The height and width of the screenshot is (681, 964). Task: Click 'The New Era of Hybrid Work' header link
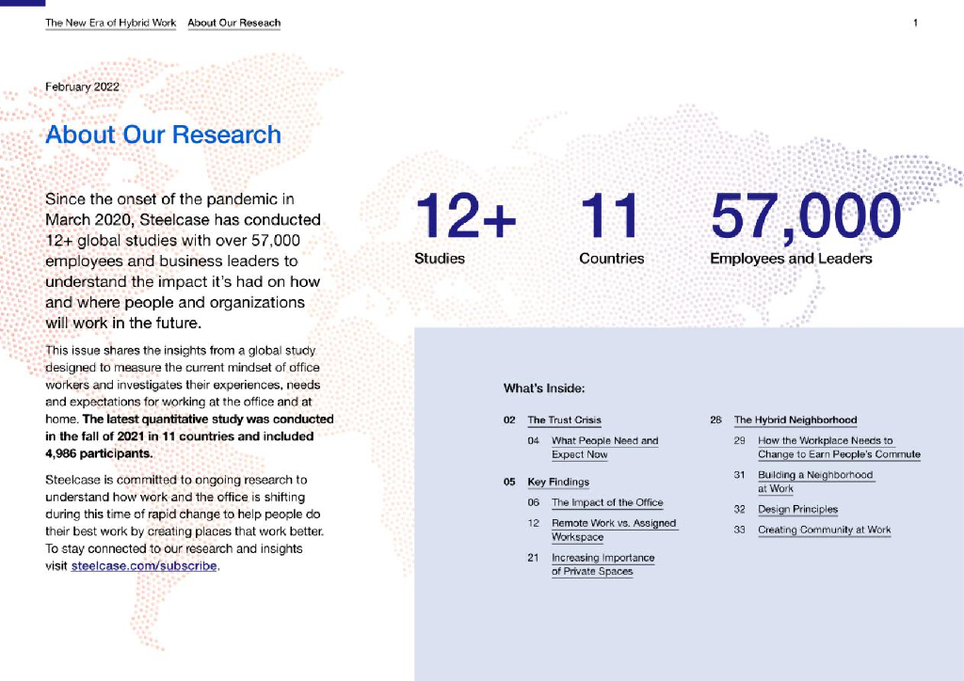point(110,23)
